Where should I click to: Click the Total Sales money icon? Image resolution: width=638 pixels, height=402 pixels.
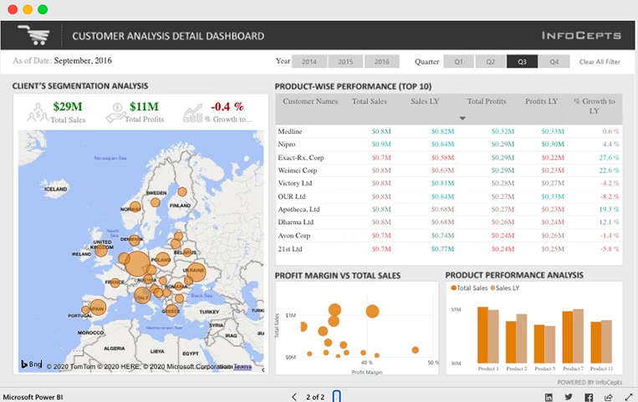[x=38, y=112]
